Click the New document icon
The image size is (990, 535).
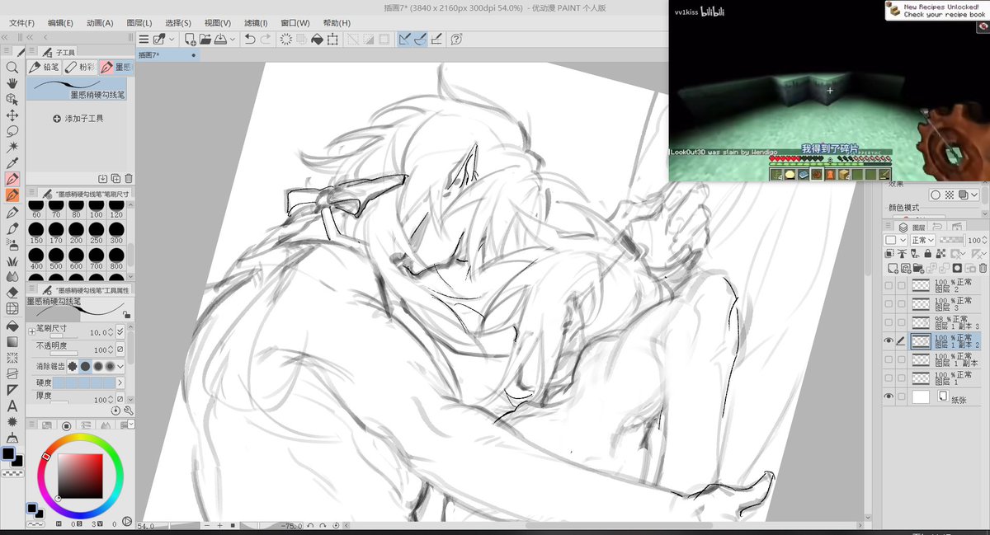190,39
